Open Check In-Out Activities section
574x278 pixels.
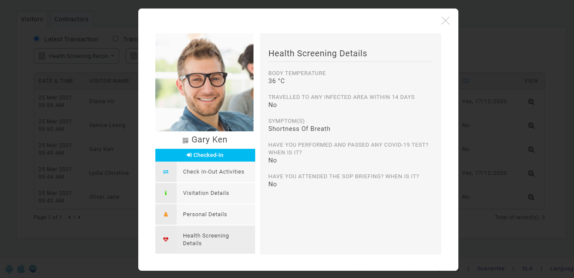click(x=205, y=172)
